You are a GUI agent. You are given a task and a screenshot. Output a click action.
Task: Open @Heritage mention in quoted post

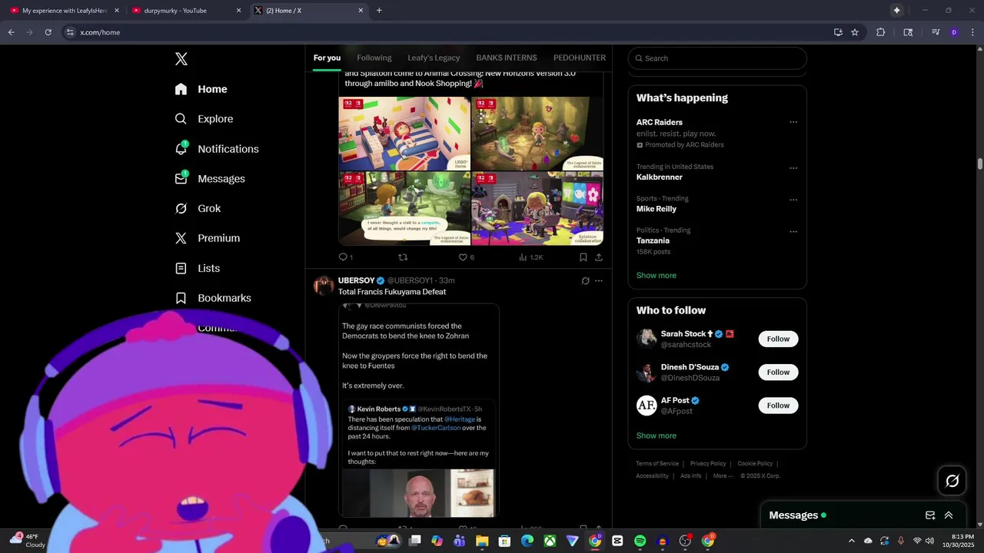pyautogui.click(x=460, y=419)
